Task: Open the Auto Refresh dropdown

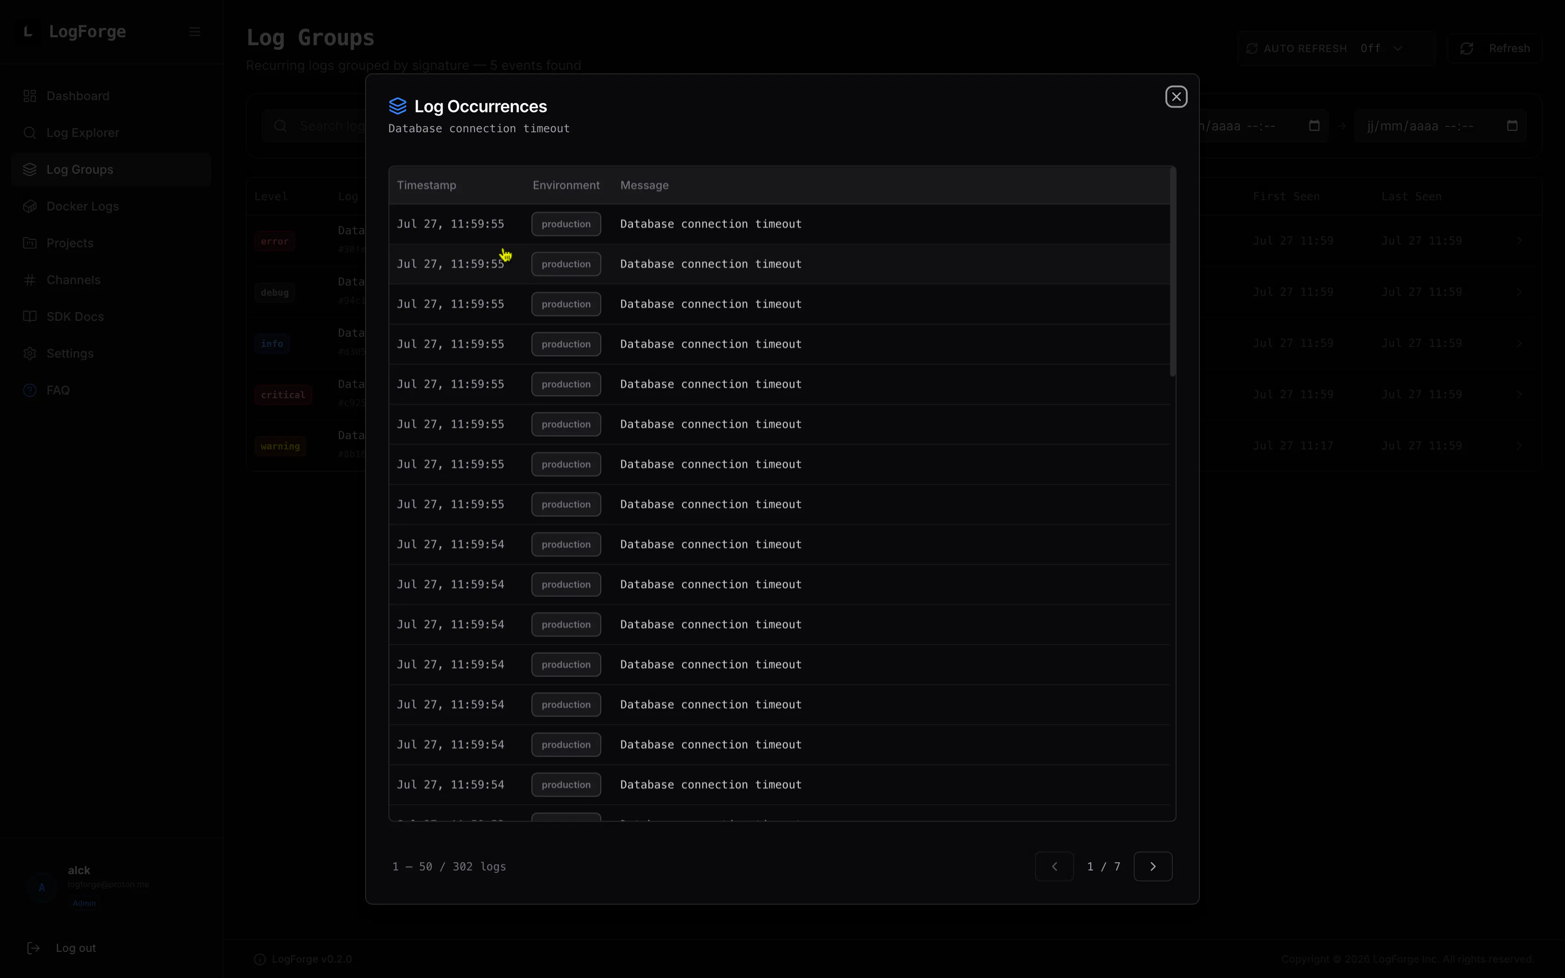Action: (1336, 48)
